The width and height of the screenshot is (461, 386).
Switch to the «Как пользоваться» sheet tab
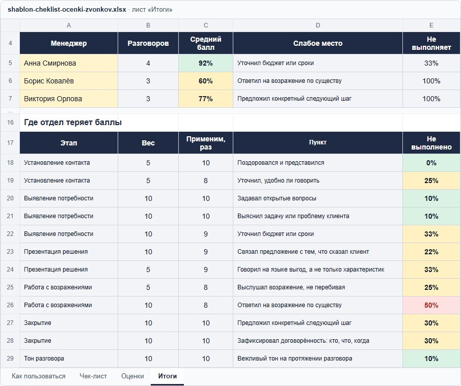(x=39, y=376)
